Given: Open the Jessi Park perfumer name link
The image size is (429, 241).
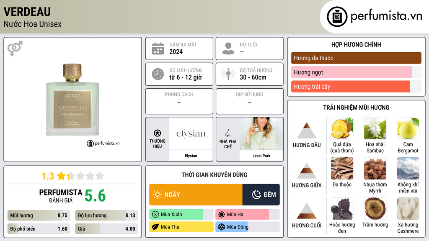Looking at the screenshot, I should click(x=261, y=156).
